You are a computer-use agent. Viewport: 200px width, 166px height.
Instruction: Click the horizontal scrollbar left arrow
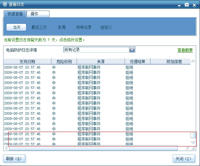tap(6, 148)
